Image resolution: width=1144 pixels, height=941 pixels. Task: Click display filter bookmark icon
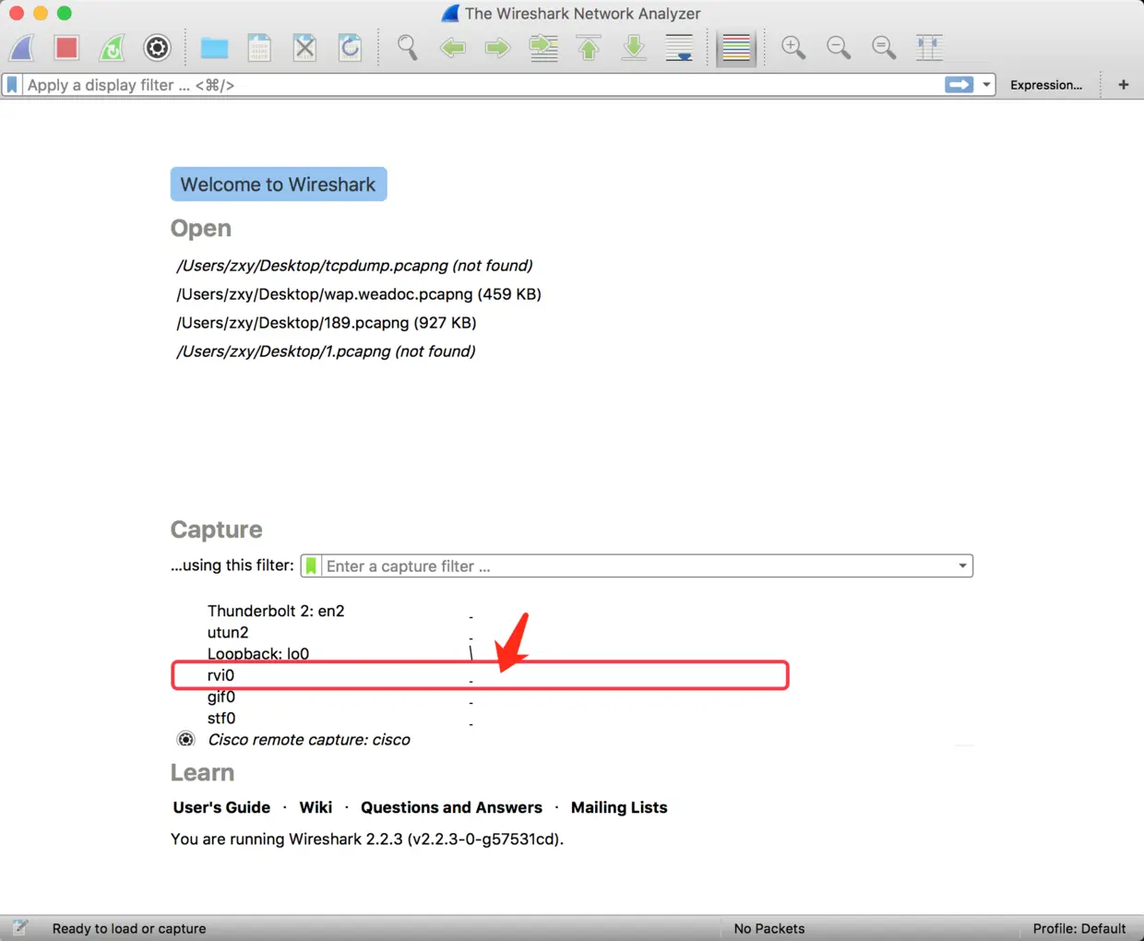click(x=12, y=85)
